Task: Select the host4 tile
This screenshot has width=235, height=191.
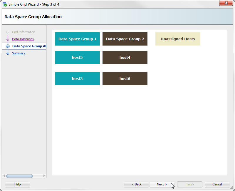Action: [125, 57]
